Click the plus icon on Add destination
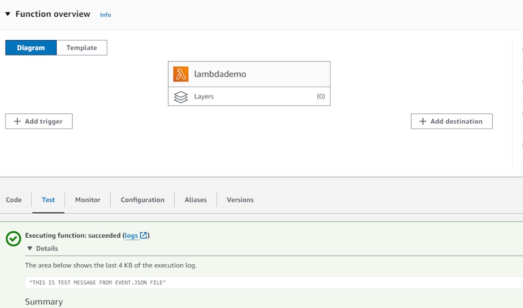Screen dimensions: 523x308 pyautogui.click(x=423, y=121)
